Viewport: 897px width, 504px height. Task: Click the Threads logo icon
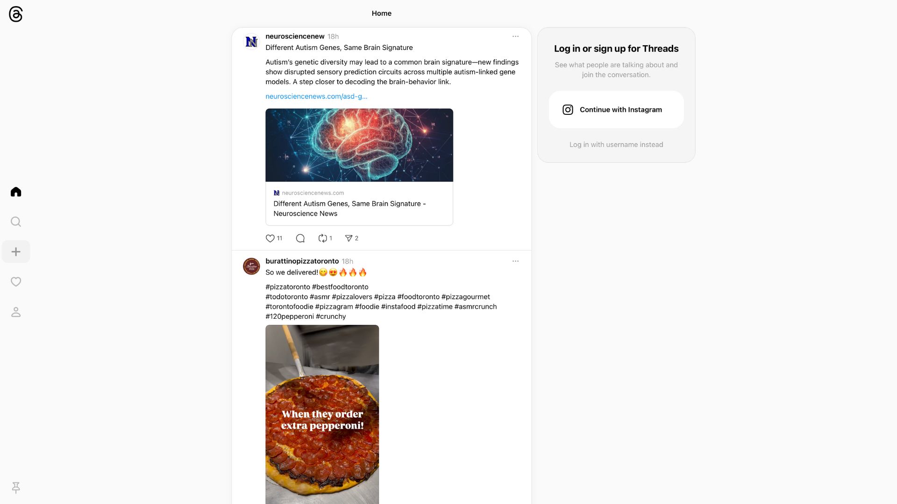click(16, 14)
